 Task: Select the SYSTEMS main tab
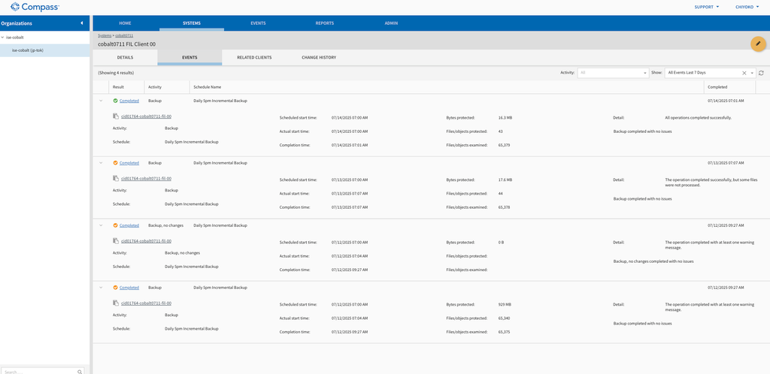pyautogui.click(x=192, y=23)
